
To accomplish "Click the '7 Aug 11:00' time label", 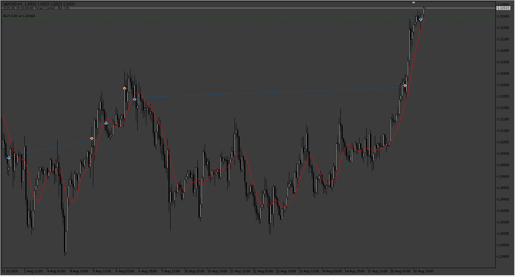I will (170, 271).
